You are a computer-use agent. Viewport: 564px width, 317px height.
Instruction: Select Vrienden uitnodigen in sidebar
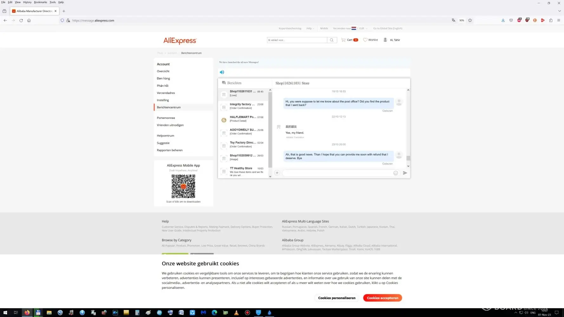170,125
